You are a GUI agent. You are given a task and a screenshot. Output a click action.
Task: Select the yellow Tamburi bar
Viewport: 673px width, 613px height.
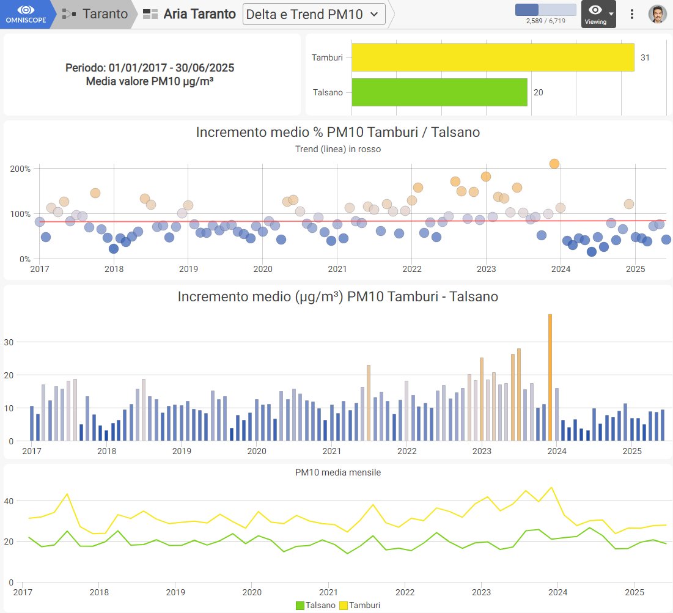[493, 57]
